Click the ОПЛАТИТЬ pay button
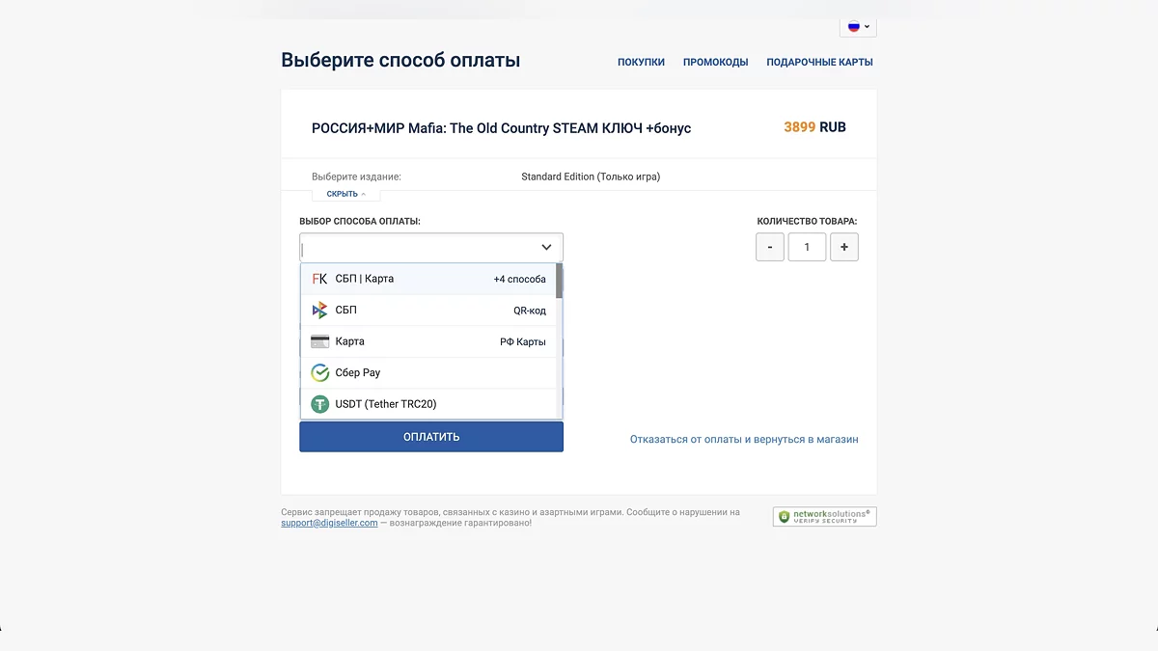This screenshot has height=651, width=1158. [x=431, y=437]
